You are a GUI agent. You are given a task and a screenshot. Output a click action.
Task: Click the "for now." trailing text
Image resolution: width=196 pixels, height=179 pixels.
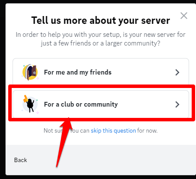click(x=147, y=130)
